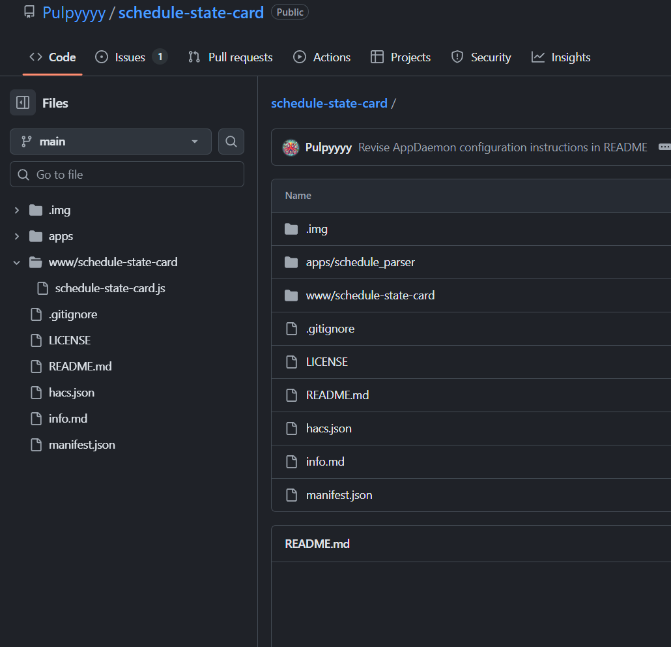Click the repository icon beside Pulpyyyy
This screenshot has width=671, height=647.
point(29,12)
